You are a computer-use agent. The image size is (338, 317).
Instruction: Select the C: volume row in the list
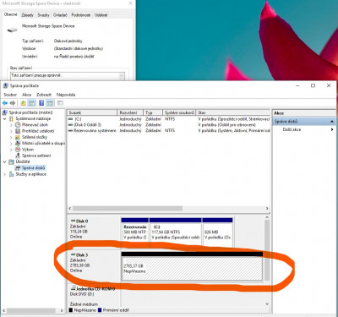[x=168, y=119]
